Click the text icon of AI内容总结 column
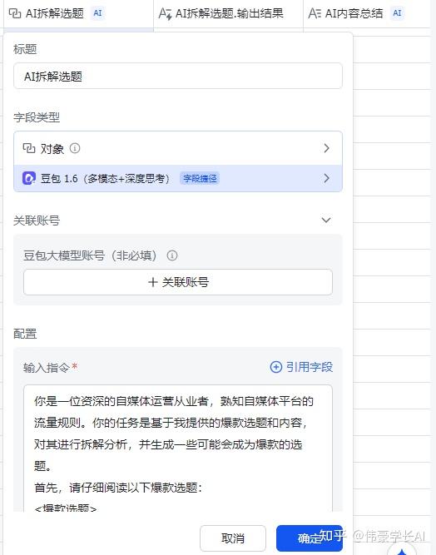 click(x=315, y=13)
